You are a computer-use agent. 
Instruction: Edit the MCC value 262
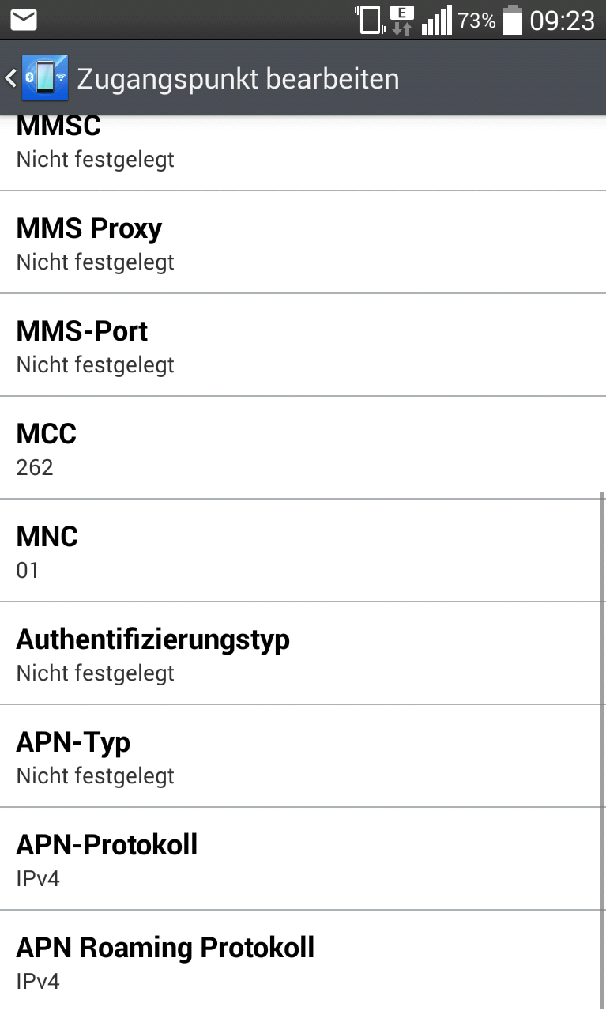pyautogui.click(x=303, y=448)
